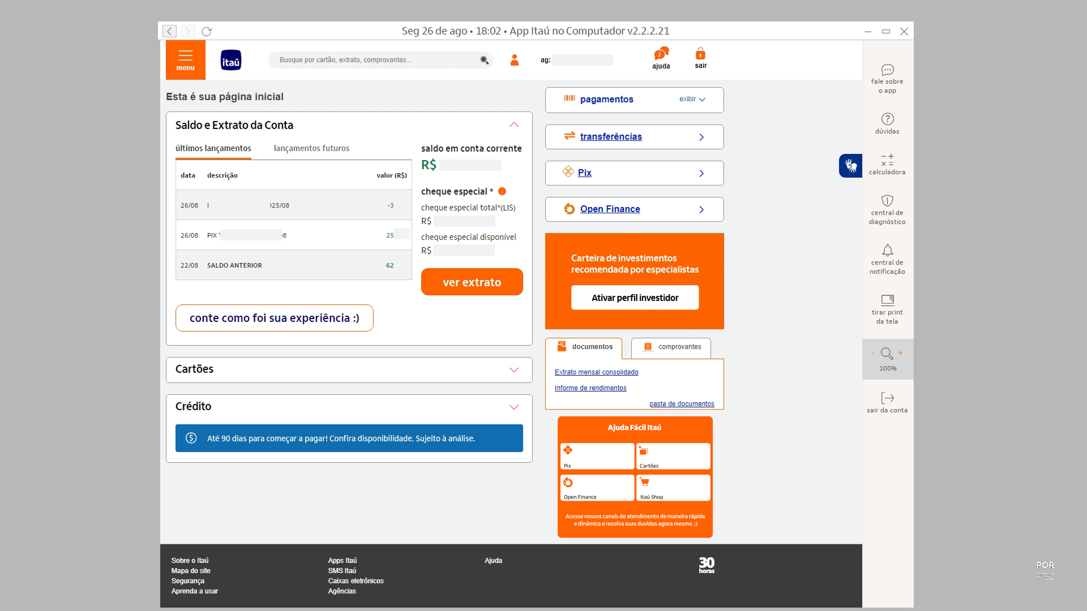Select the comprovantes tab
1087x611 pixels.
click(x=671, y=347)
